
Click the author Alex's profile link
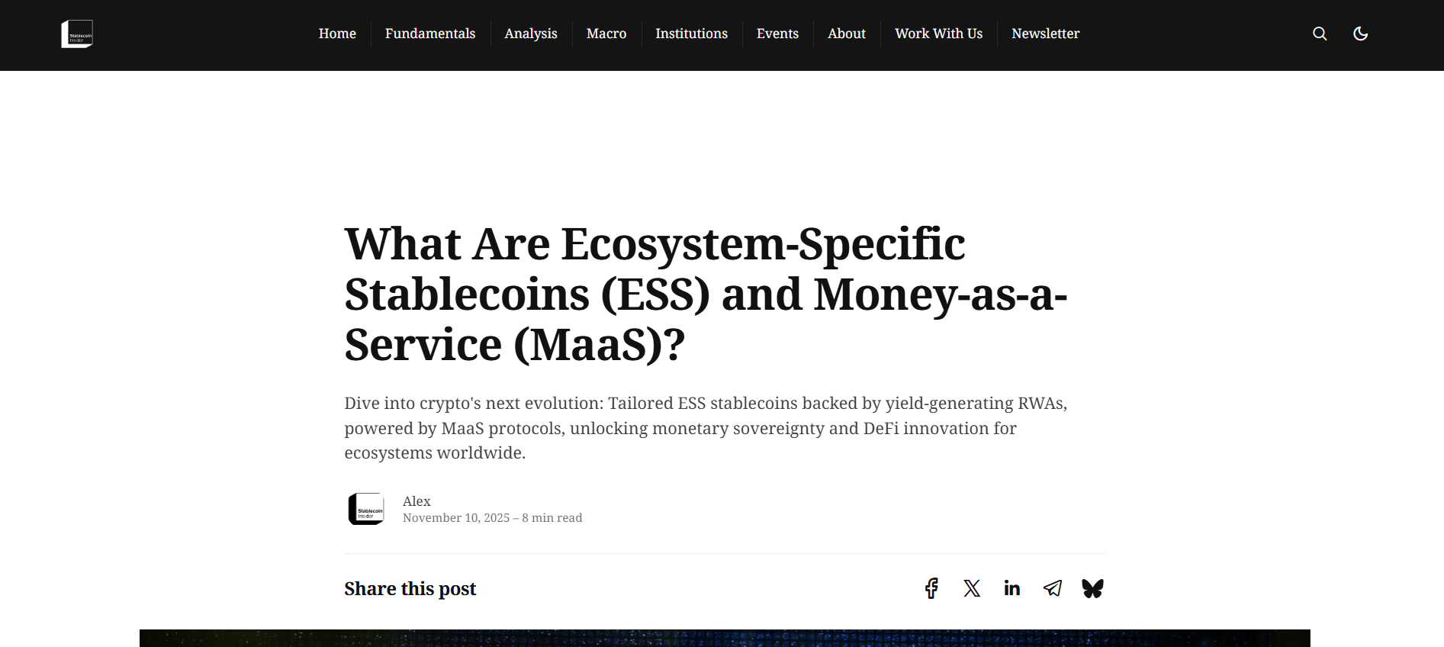click(x=416, y=501)
